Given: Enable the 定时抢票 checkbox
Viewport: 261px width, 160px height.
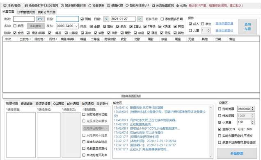Looking at the screenshot, I should [x=220, y=109].
